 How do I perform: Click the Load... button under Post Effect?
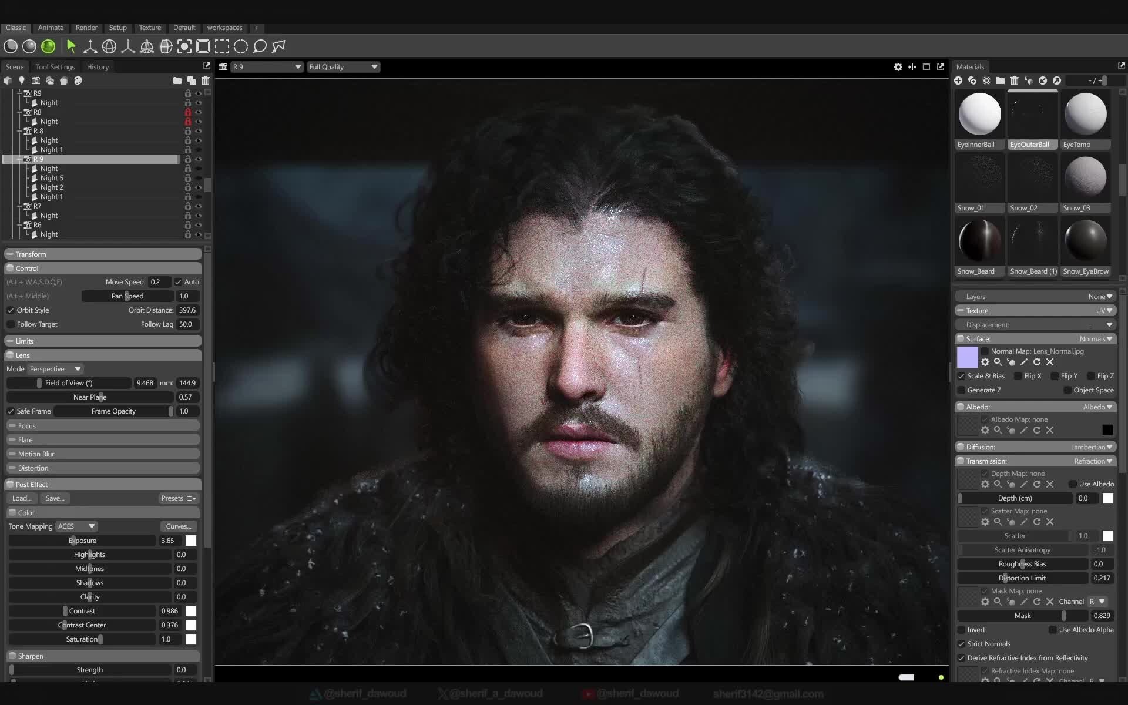point(22,498)
